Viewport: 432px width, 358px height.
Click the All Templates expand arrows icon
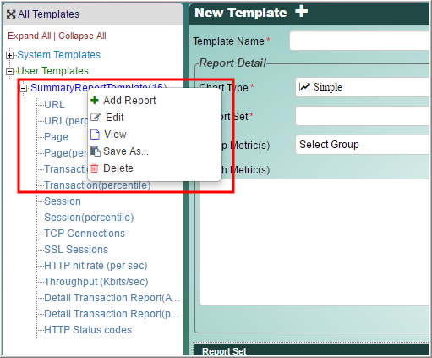(11, 14)
